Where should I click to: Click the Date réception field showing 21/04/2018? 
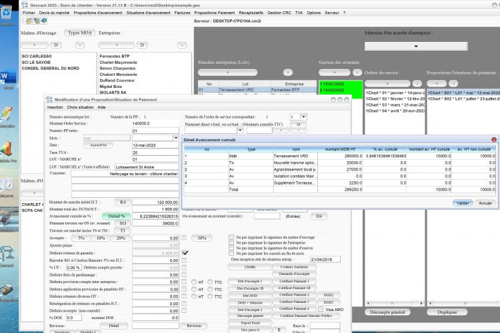[x=325, y=259]
